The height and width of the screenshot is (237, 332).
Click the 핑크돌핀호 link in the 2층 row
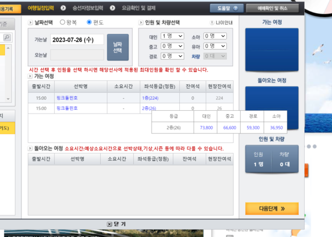[x=67, y=108]
